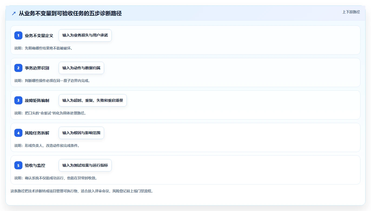Click the step 5 number badge
371x211 pixels.
(18, 165)
